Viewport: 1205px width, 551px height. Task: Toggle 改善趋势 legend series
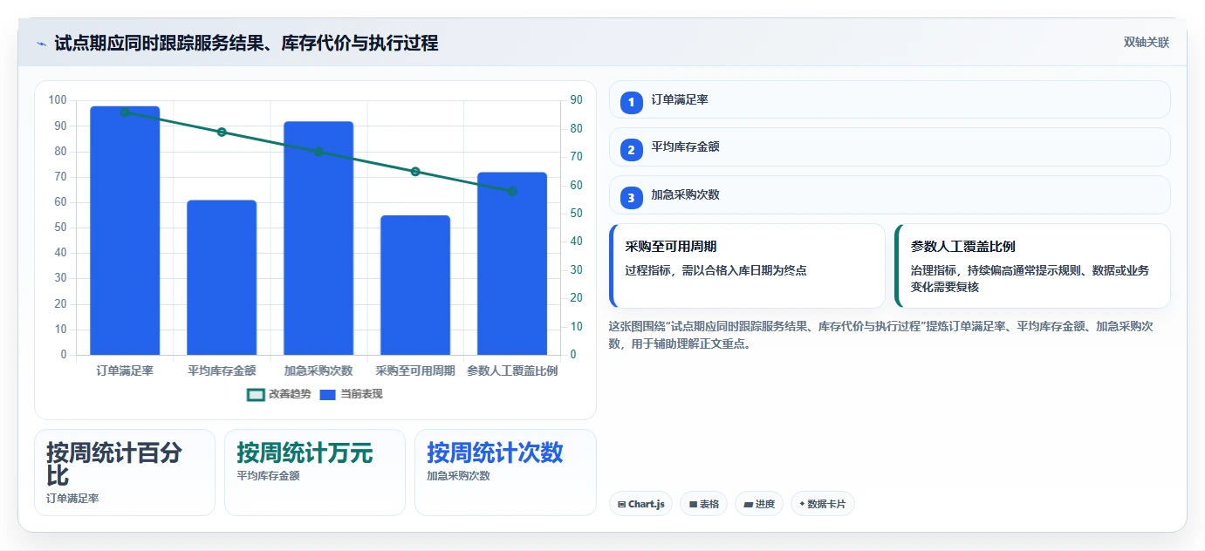tap(279, 394)
